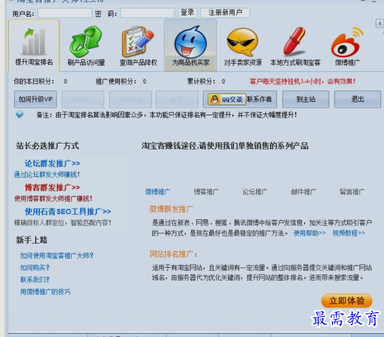The height and width of the screenshot is (337, 384).
Task: Click the 用户名 input field
Action: click(65, 13)
